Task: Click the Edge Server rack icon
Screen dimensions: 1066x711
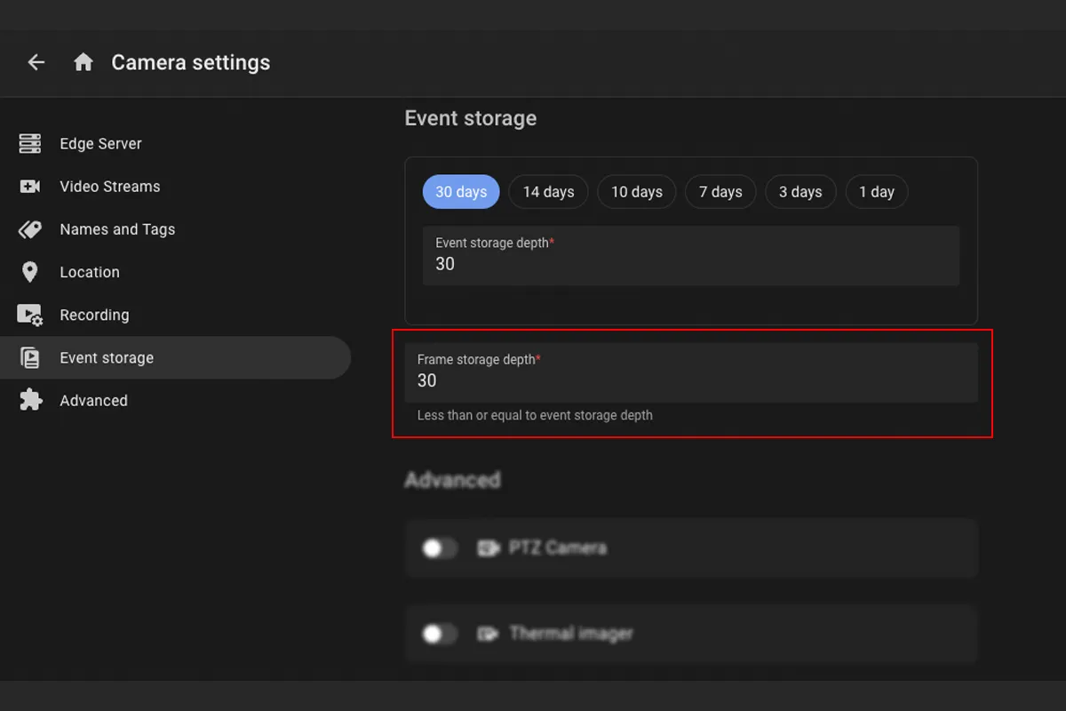Action: pos(30,144)
